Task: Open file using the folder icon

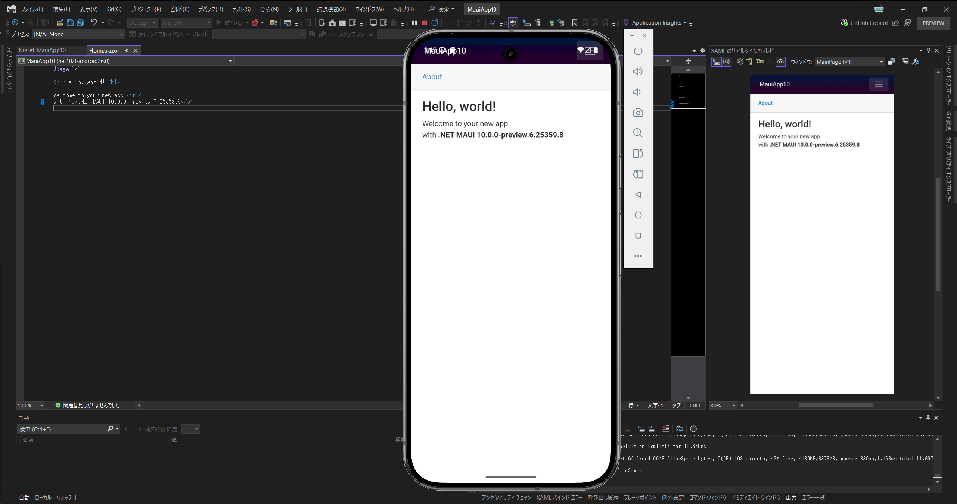Action: [60, 23]
